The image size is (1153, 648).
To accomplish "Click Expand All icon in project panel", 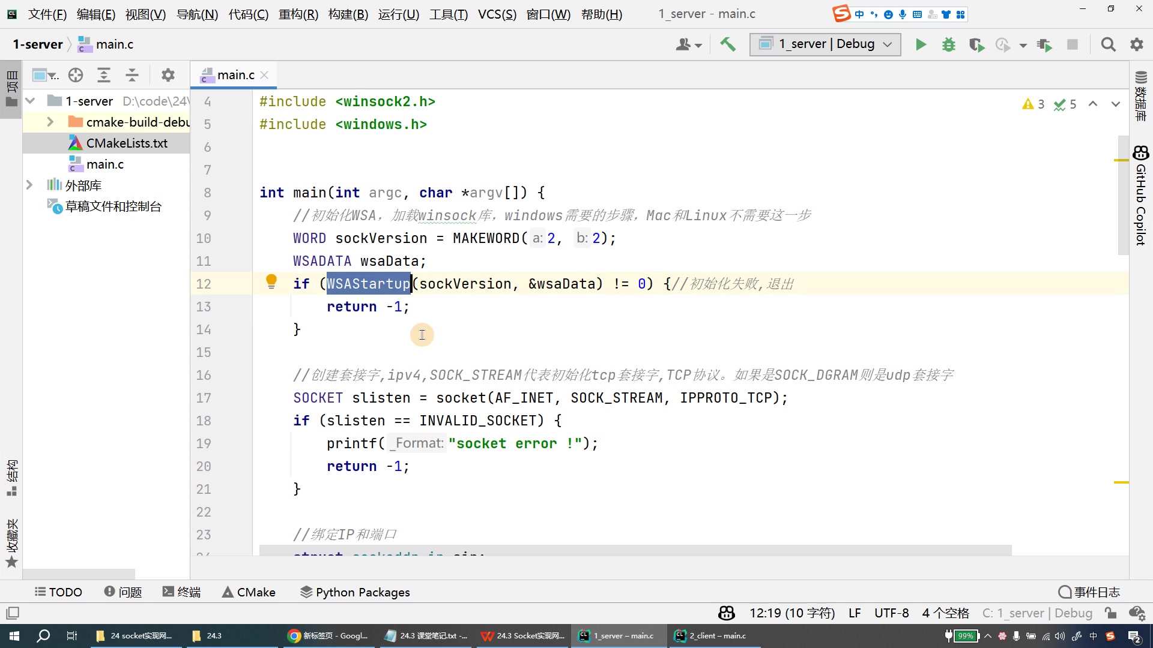I will [x=104, y=75].
